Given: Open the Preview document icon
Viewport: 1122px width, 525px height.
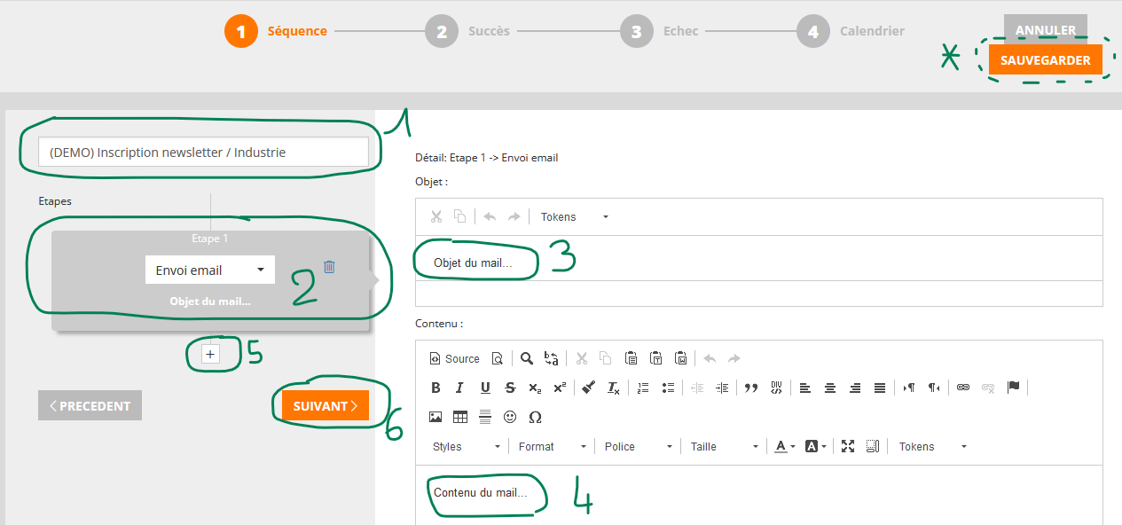Looking at the screenshot, I should [x=498, y=358].
